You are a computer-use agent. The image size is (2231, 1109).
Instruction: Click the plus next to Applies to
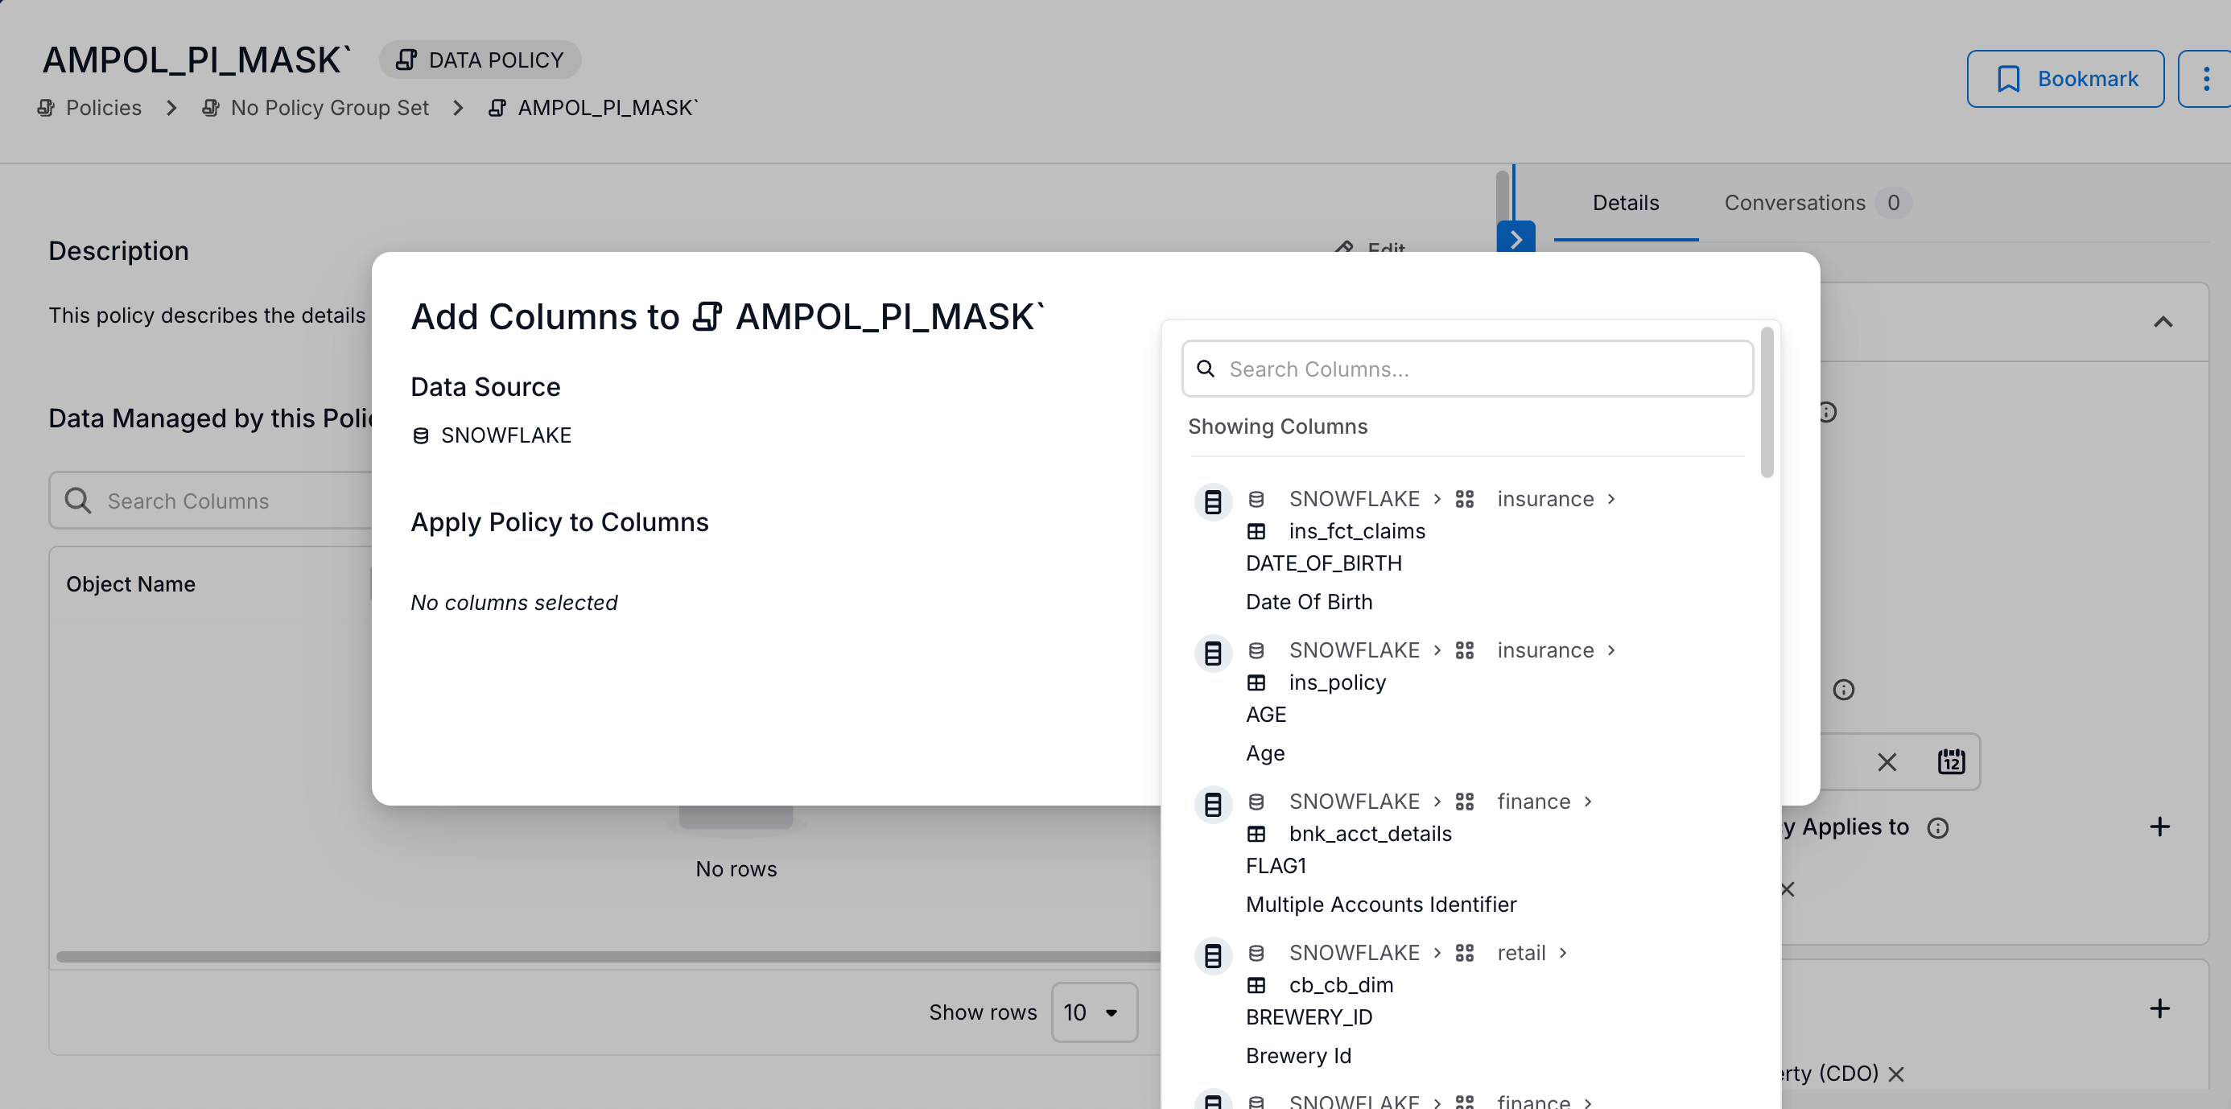pos(2159,827)
